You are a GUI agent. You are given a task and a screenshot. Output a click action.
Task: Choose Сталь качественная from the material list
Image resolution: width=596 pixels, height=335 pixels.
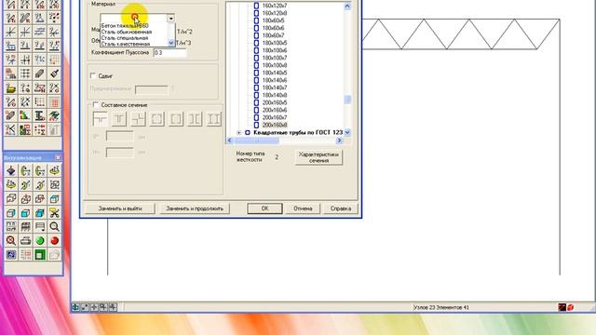(x=126, y=44)
